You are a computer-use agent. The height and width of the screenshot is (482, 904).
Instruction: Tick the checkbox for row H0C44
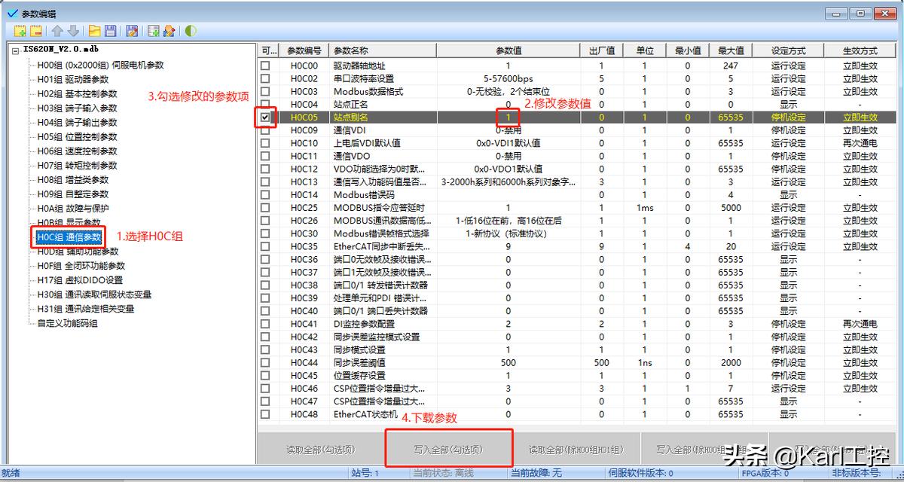pos(265,362)
